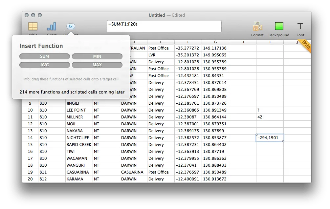This screenshot has width=330, height=209.
Task: Click inside the =SUM(F1:F20) formula bar
Action: pyautogui.click(x=164, y=26)
